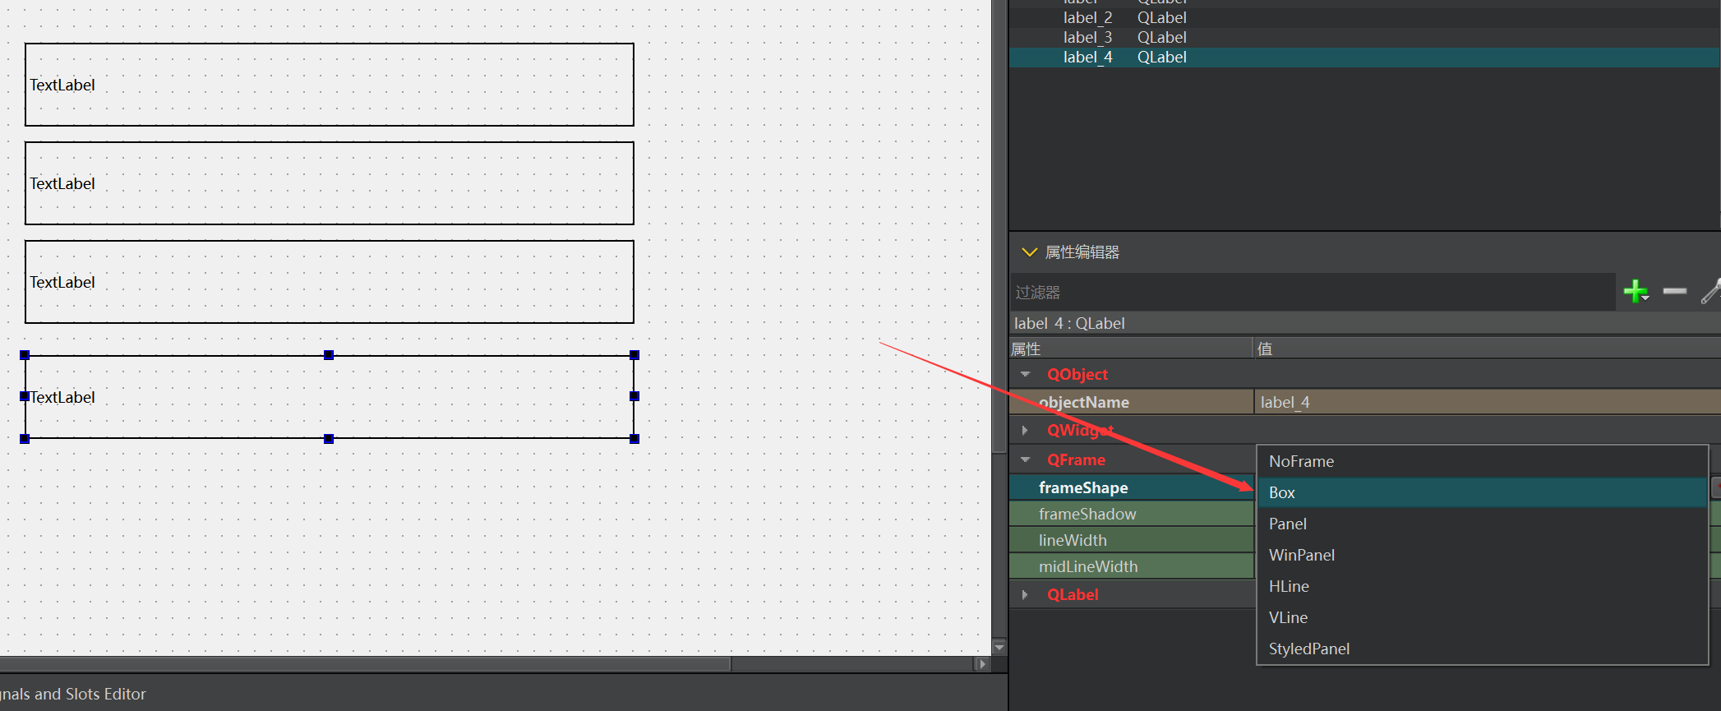Pick Panel from the frameShape options

pos(1483,524)
